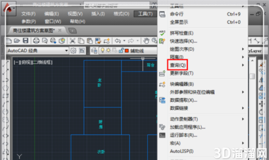Select the Pan hand tool

(146, 41)
